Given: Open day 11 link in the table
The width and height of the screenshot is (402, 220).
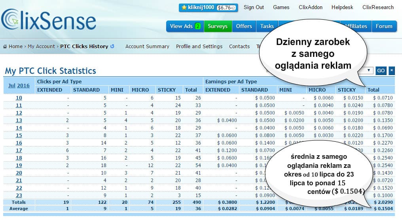Looking at the screenshot, I should point(19,105).
